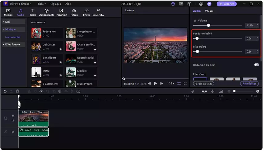Switch to the Vitesse tab
The height and width of the screenshot is (151, 264).
209,11
